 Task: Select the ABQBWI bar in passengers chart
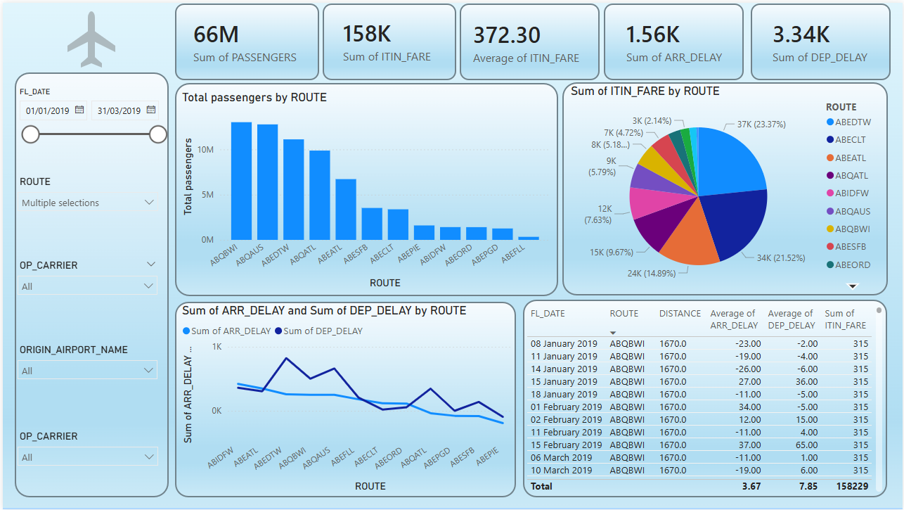pyautogui.click(x=241, y=181)
